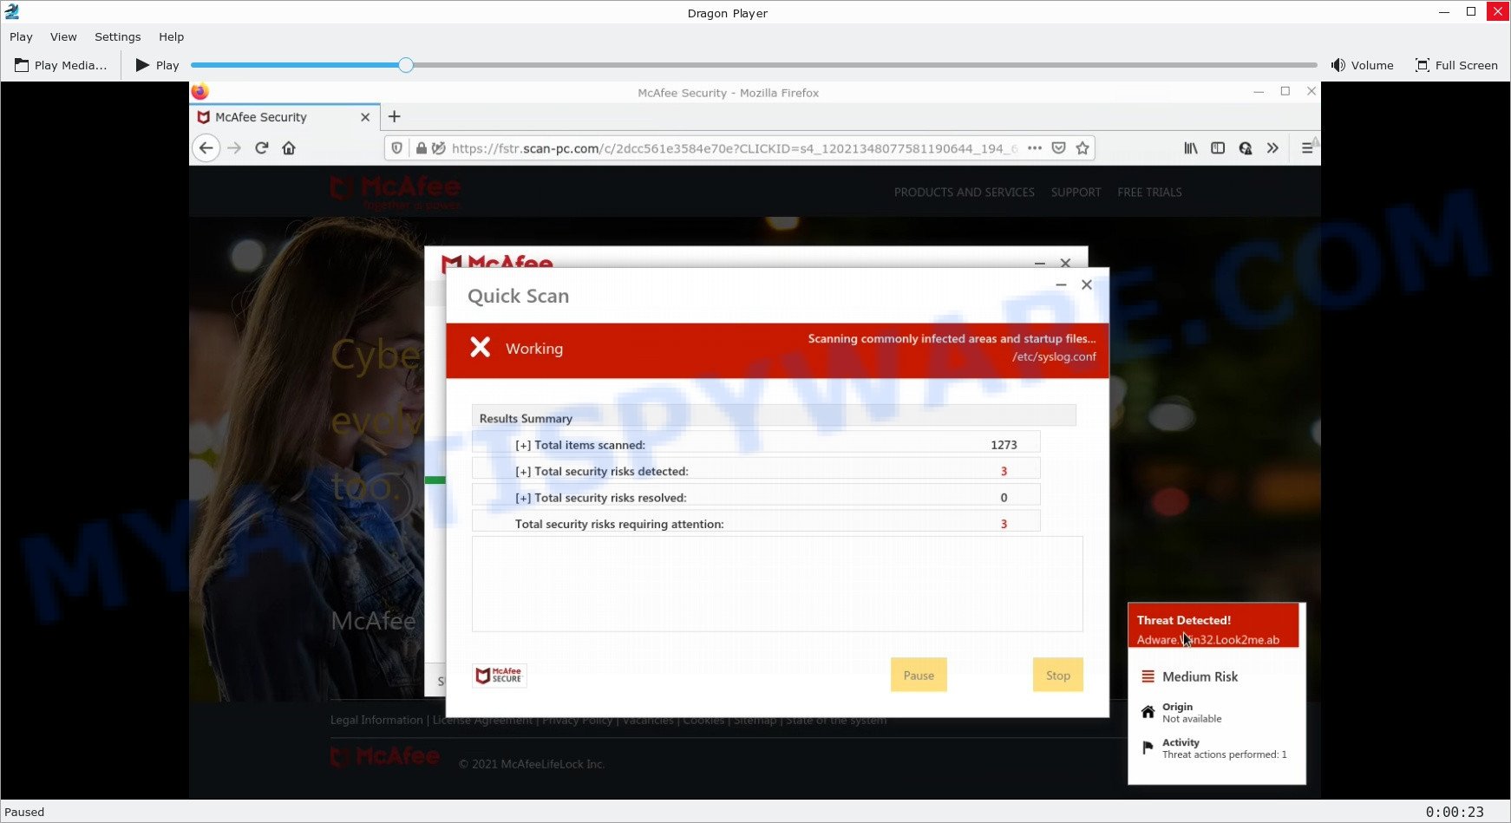The image size is (1511, 823).
Task: Pause the quick scan
Action: click(x=919, y=675)
